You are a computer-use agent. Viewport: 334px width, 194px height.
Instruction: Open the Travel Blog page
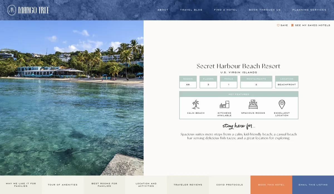click(191, 10)
